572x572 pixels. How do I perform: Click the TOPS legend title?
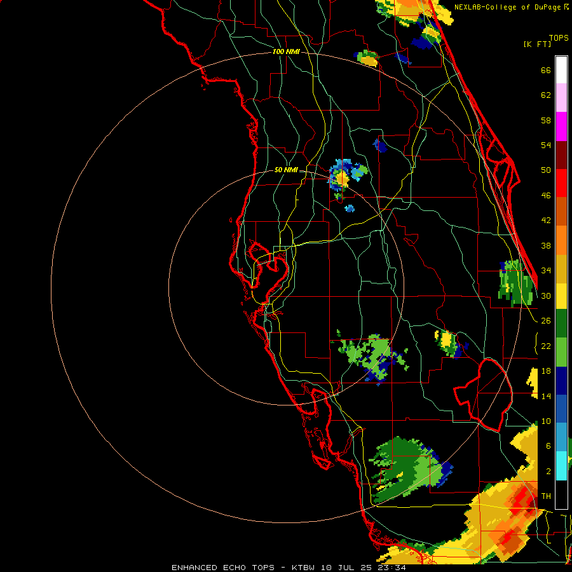coord(559,37)
